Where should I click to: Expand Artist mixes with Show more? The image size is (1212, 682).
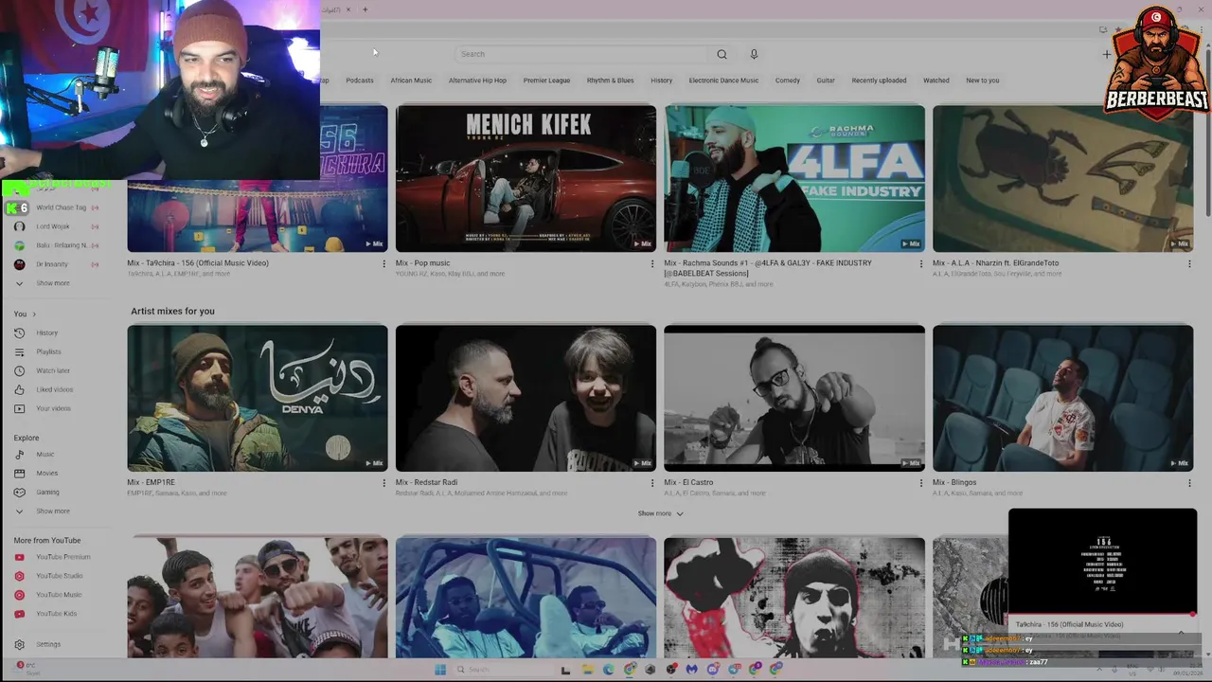click(x=660, y=513)
